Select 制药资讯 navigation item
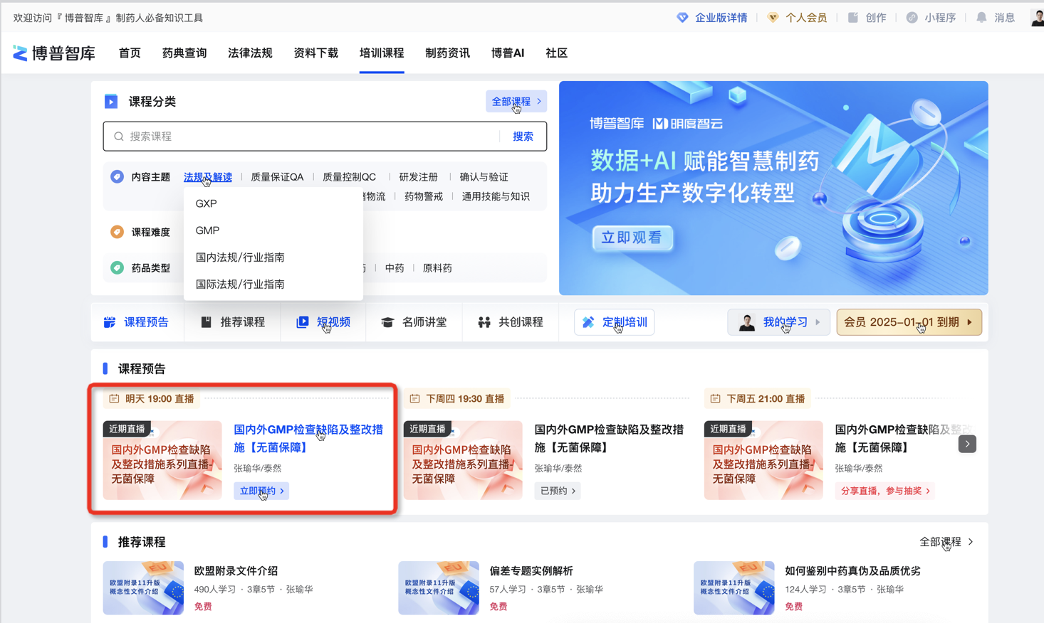The image size is (1044, 623). [x=447, y=53]
